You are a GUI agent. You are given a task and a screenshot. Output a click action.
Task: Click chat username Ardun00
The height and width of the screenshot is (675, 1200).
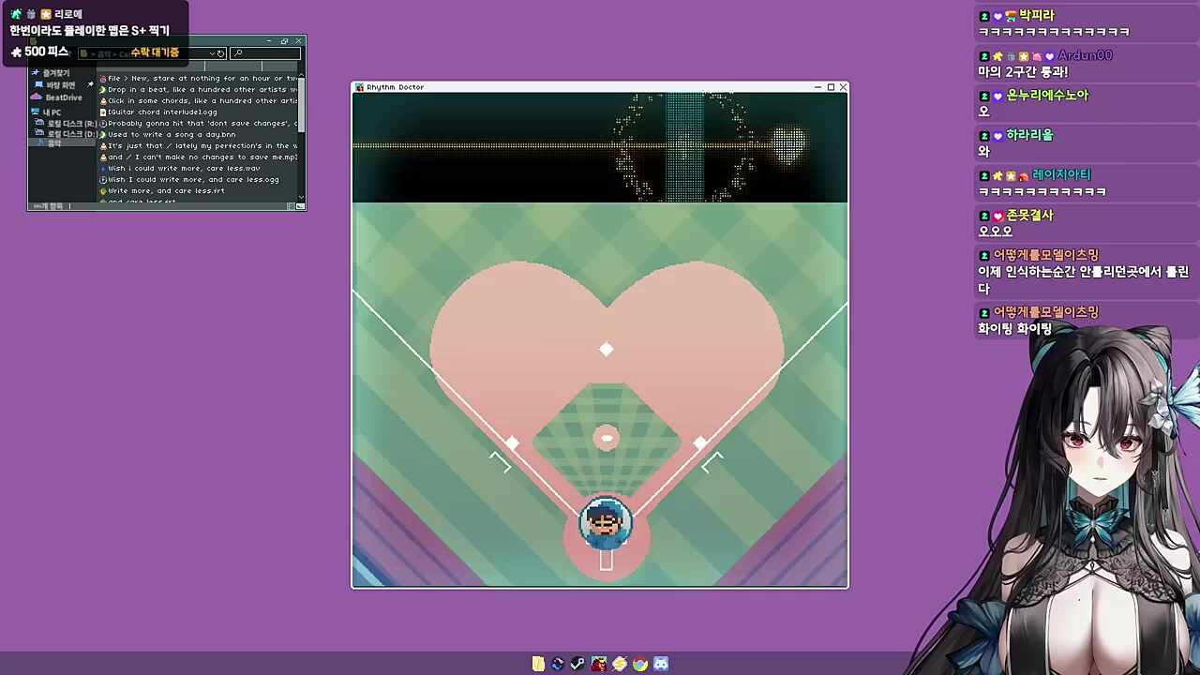tap(1085, 56)
